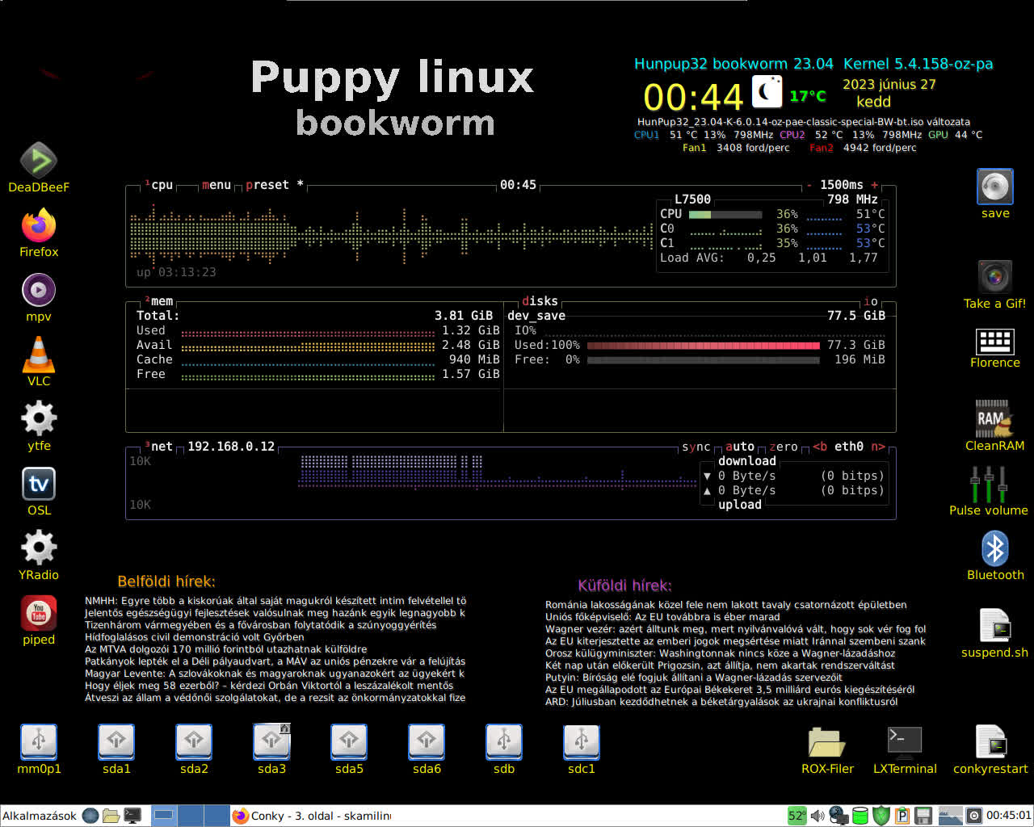Click headline 'Putyin: Bíróság elé fogjuk állítani'
This screenshot has width=1034, height=827.
(x=693, y=678)
